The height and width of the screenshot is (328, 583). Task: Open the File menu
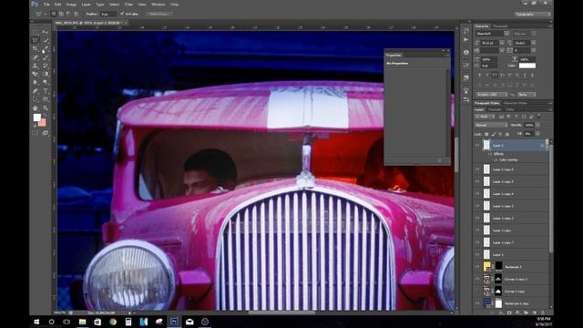point(46,5)
